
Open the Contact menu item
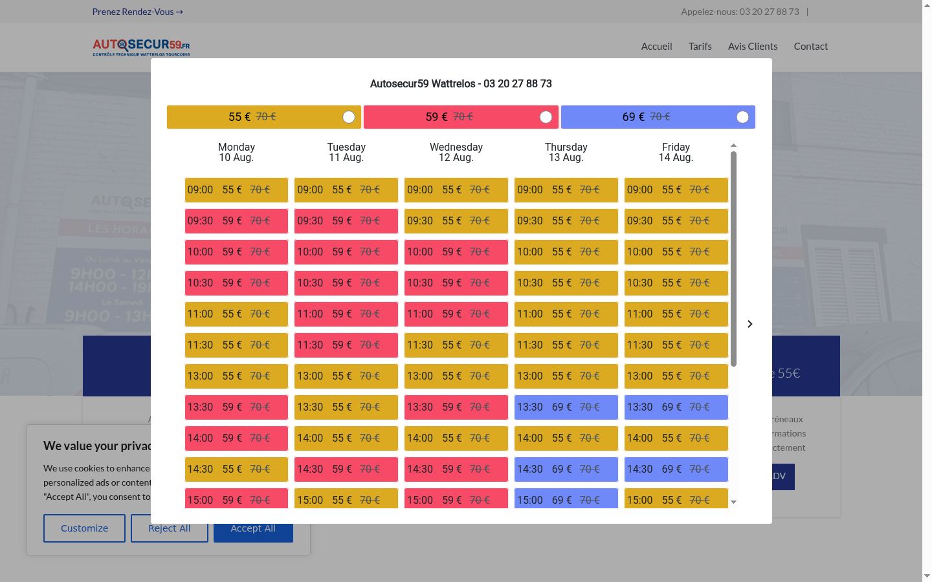(x=811, y=47)
